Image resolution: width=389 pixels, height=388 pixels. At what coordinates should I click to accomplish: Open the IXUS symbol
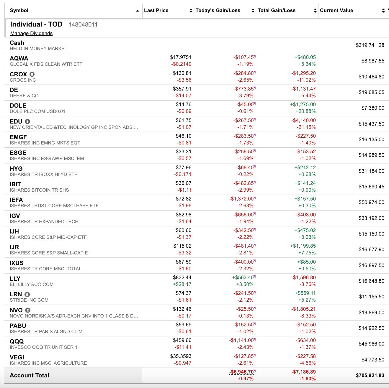pyautogui.click(x=17, y=263)
